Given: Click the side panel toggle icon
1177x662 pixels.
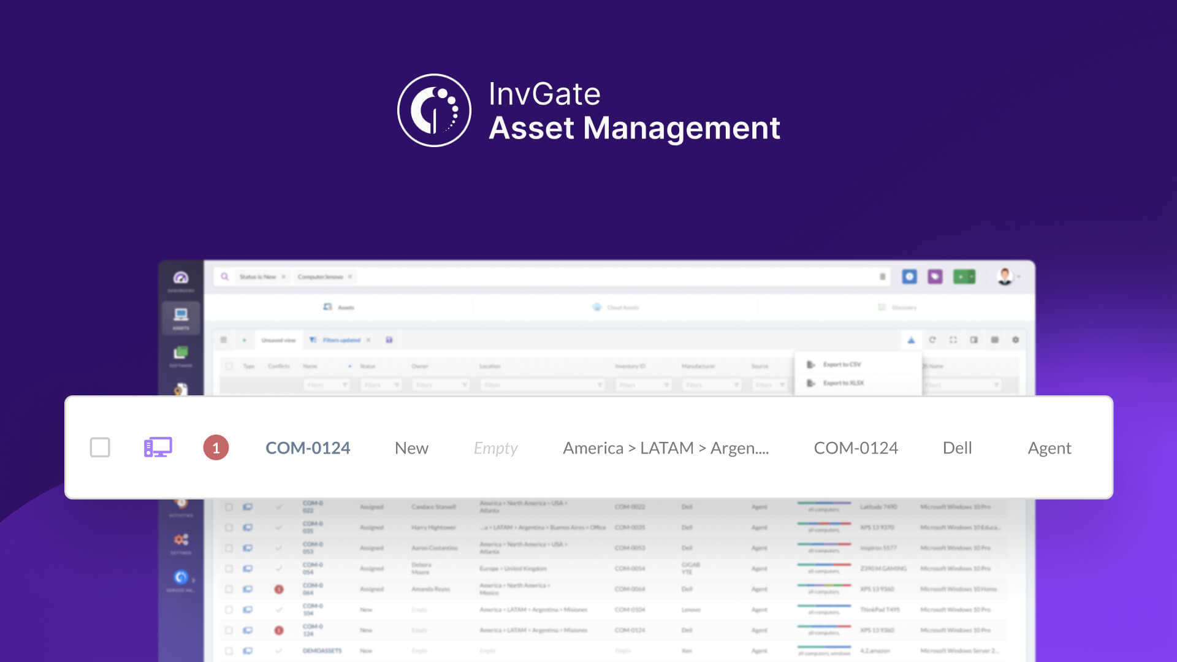Looking at the screenshot, I should [974, 340].
